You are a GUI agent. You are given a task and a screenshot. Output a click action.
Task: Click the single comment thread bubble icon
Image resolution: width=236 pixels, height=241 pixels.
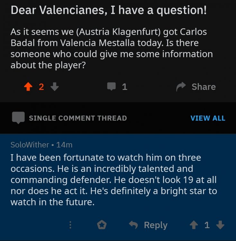click(18, 118)
